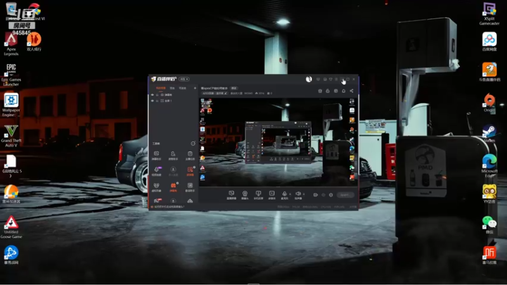507x285 pixels.
Task: Click the Steam desktop shortcut
Action: (x=489, y=134)
